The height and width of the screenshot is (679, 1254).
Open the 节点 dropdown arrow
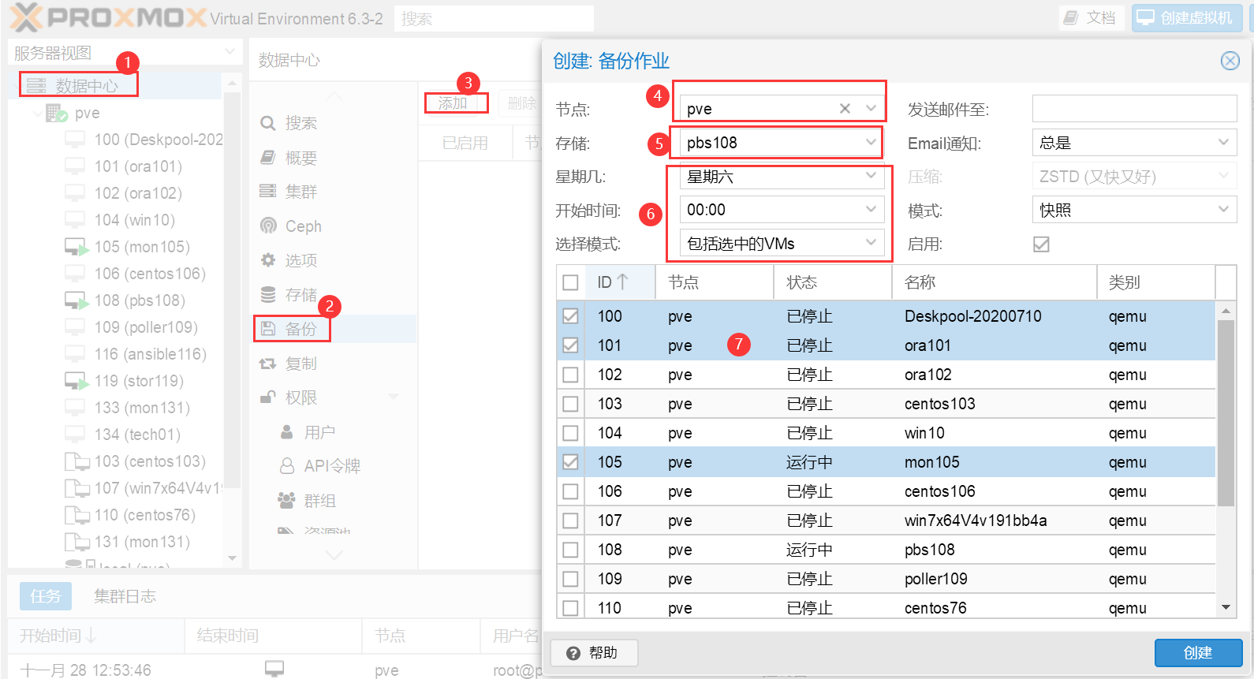point(871,108)
